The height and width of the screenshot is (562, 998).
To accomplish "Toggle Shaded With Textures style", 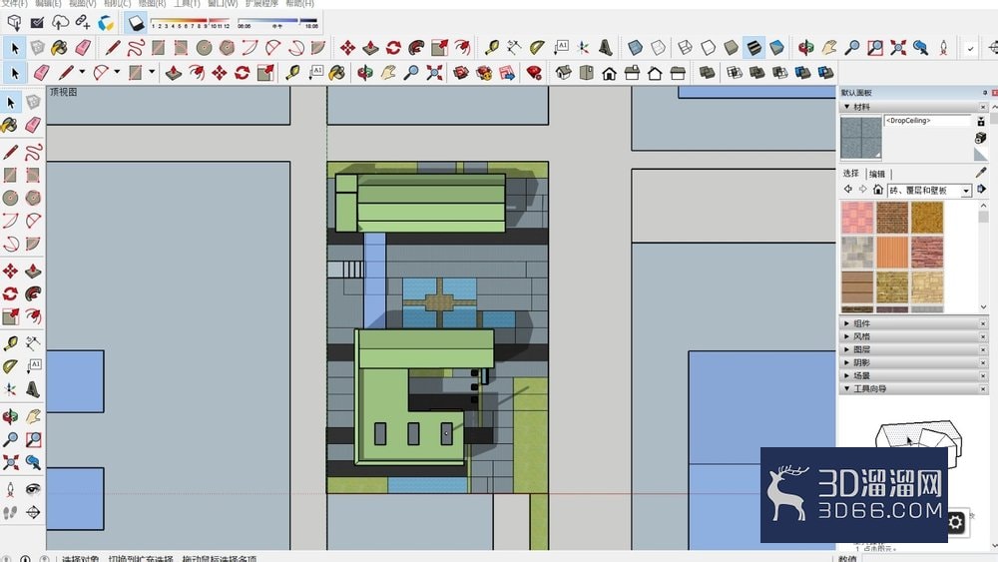I will pyautogui.click(x=753, y=48).
